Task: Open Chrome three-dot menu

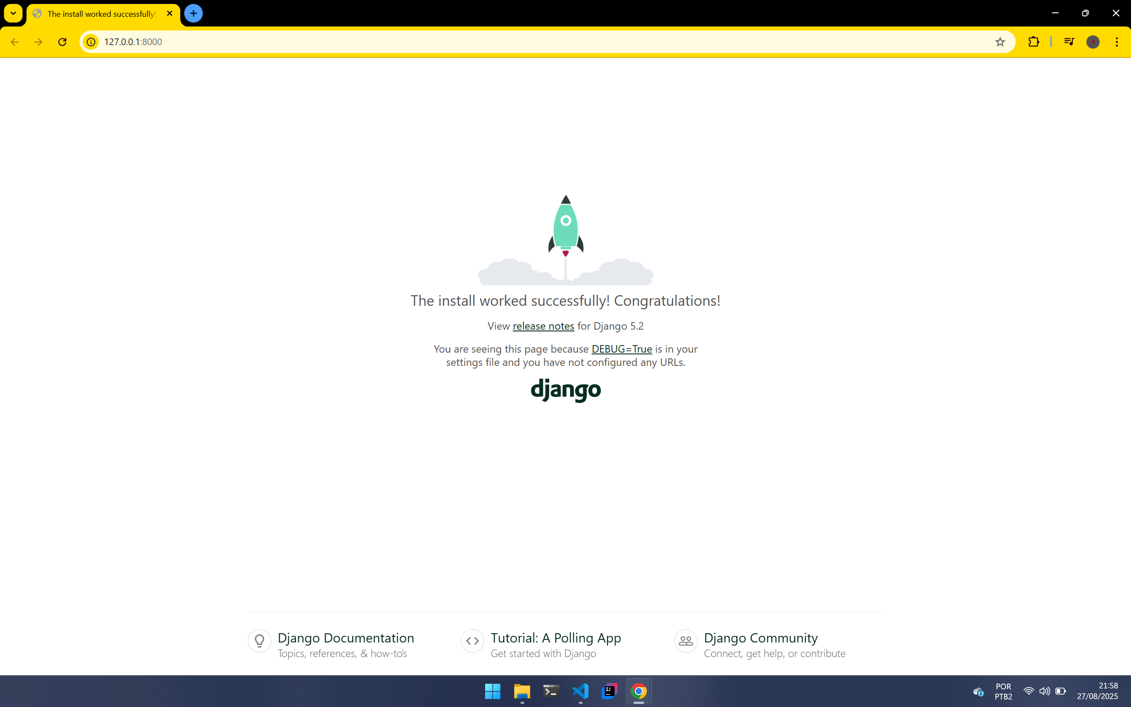Action: (1116, 42)
